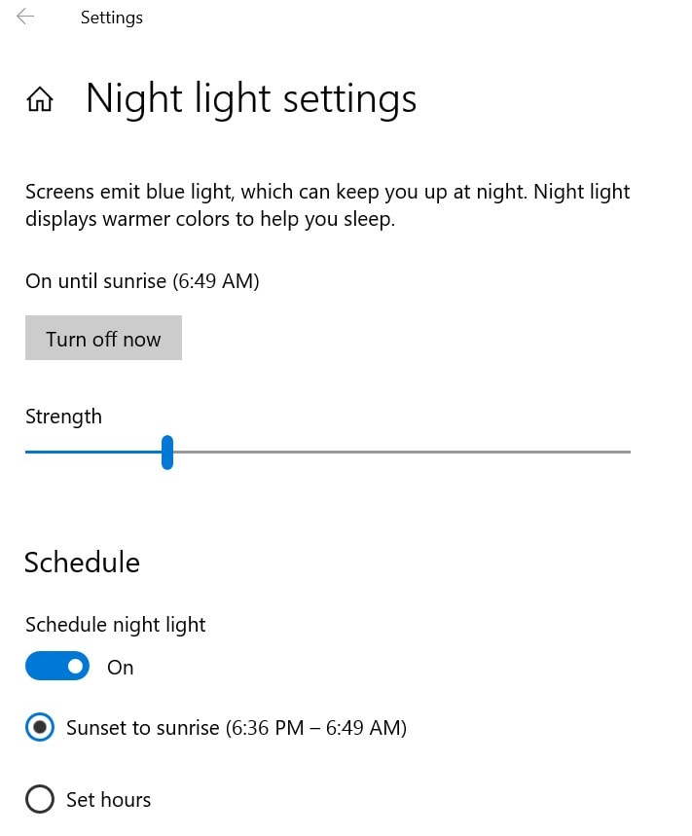The image size is (692, 836).
Task: Click the Set hours label text
Action: pos(108,799)
